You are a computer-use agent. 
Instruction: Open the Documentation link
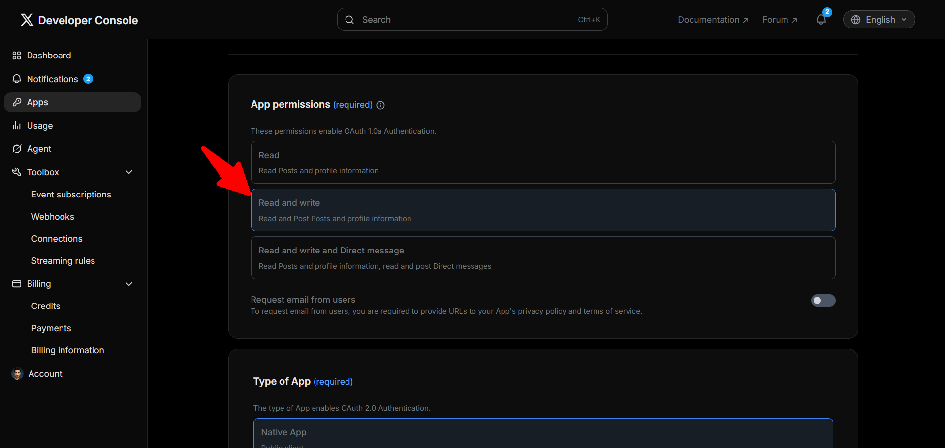click(713, 20)
